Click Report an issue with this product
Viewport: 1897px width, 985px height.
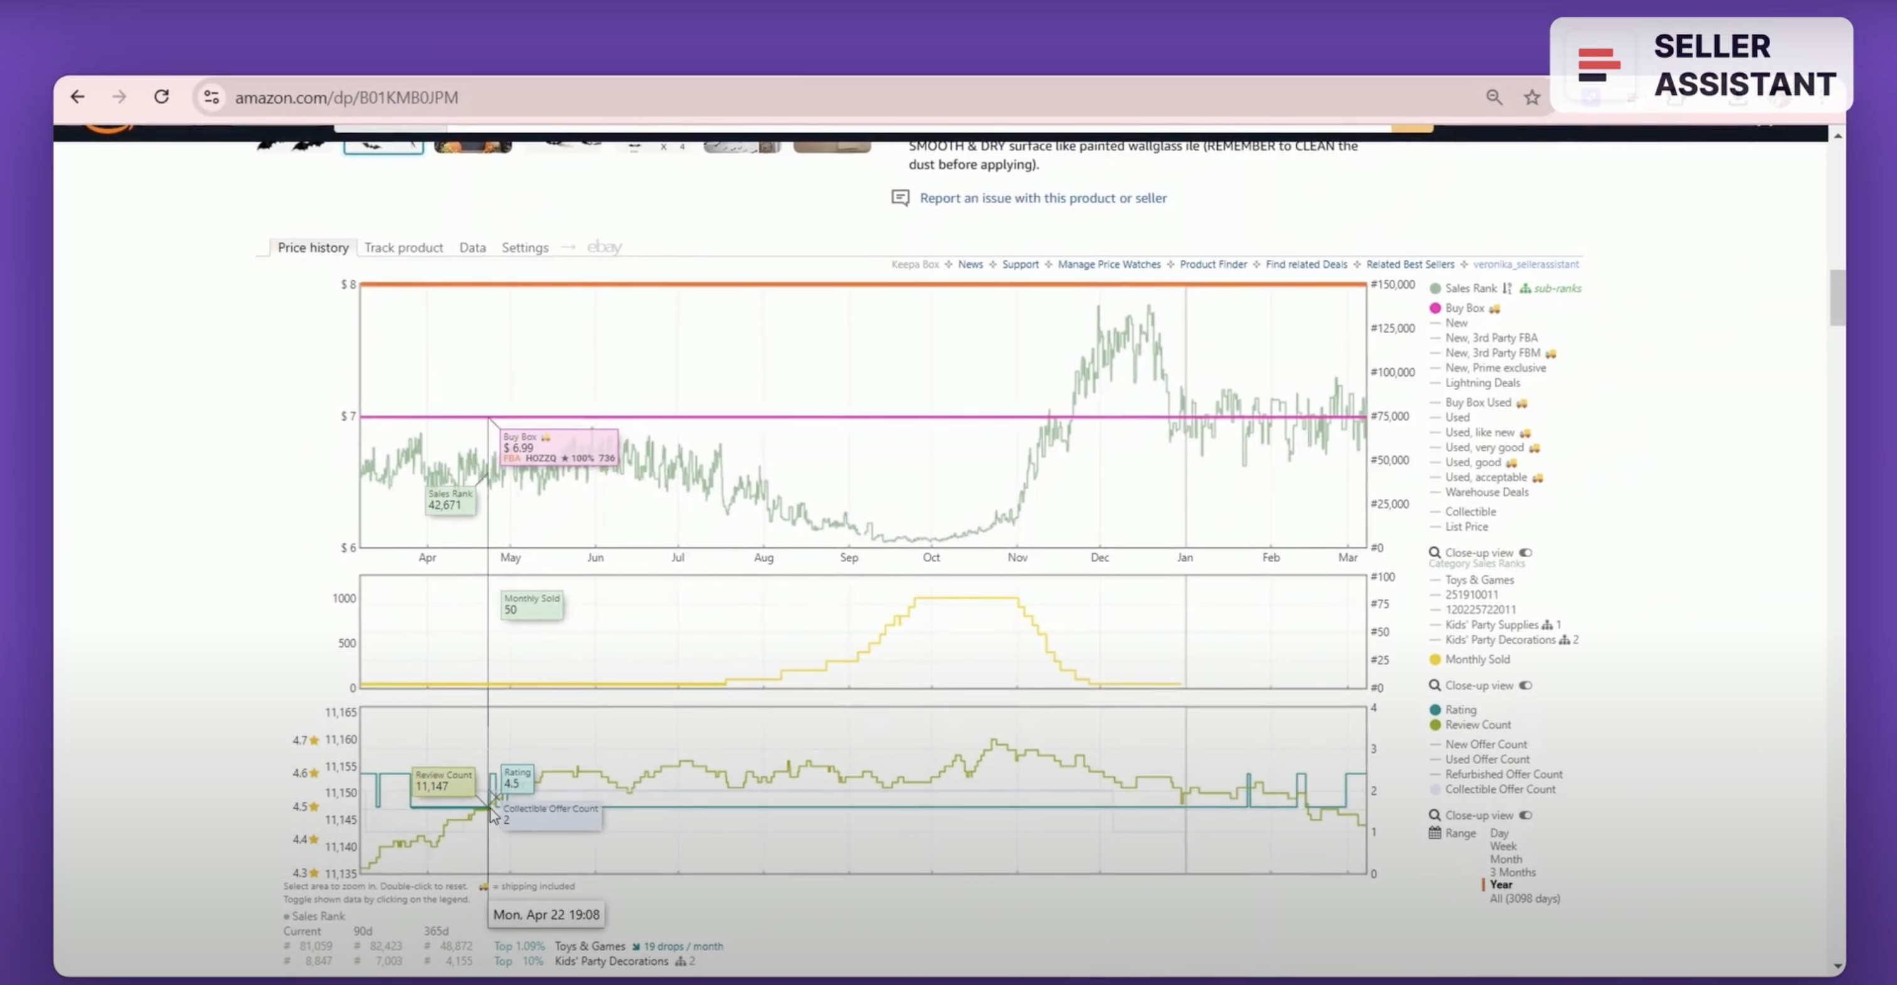pos(1043,197)
